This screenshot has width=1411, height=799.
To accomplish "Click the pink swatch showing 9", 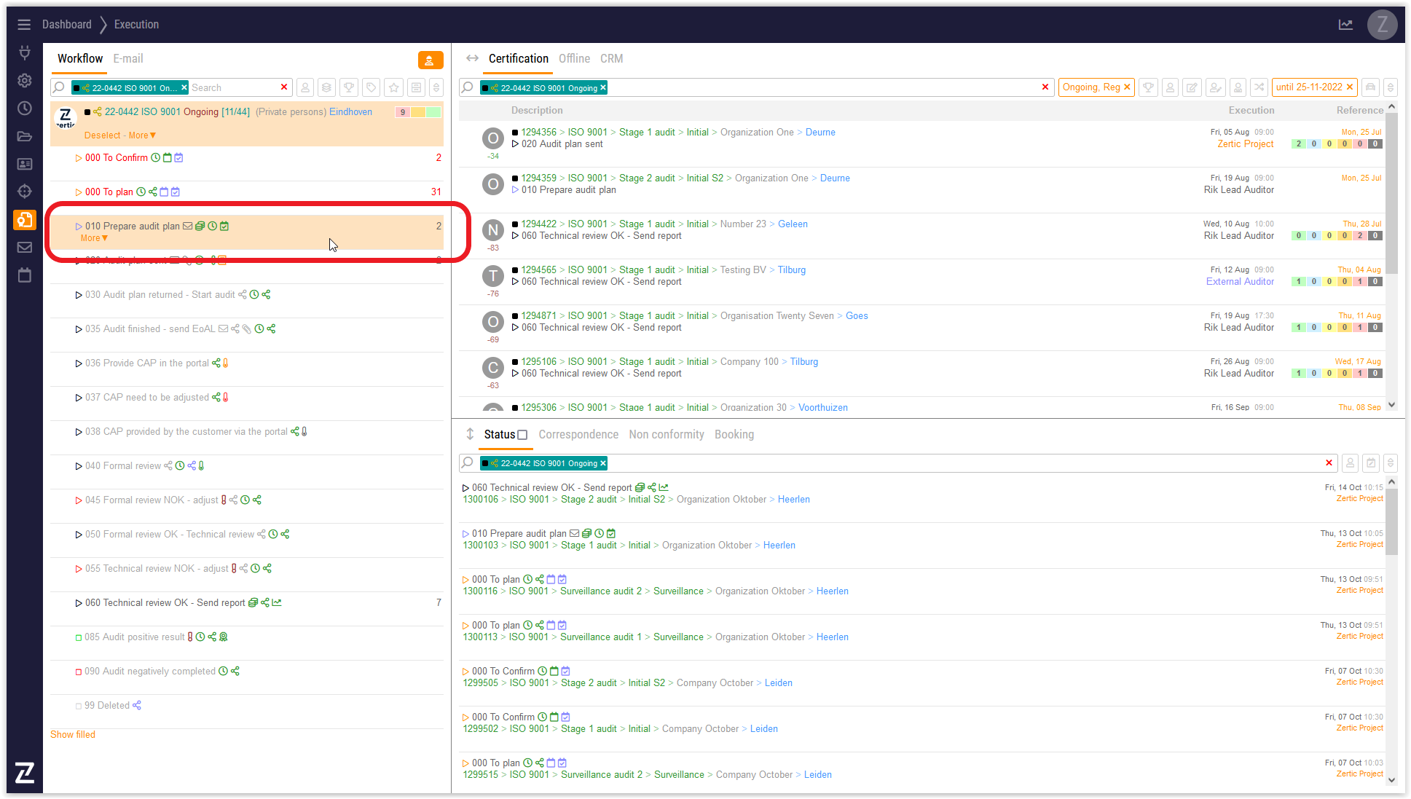I will (402, 112).
